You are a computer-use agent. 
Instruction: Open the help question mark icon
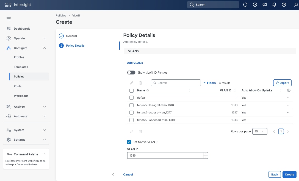[284, 5]
